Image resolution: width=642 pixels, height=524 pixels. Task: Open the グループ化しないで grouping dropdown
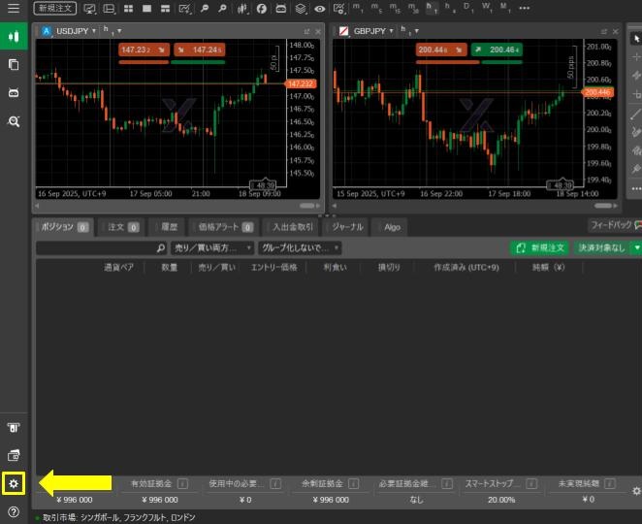pos(299,248)
